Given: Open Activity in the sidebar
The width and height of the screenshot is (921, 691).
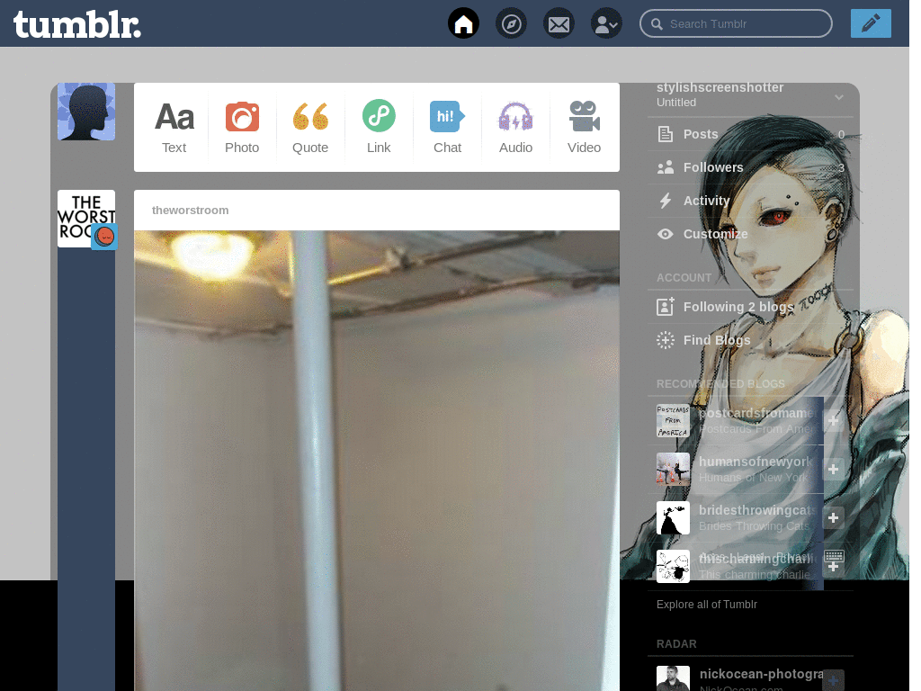Looking at the screenshot, I should pos(750,201).
